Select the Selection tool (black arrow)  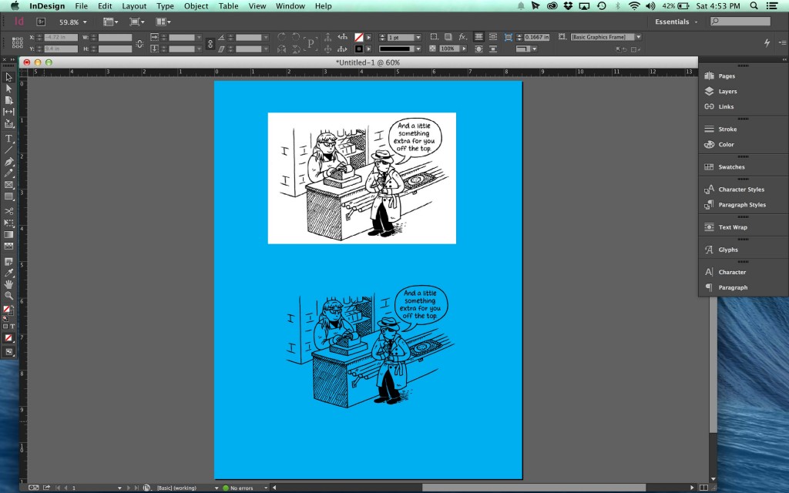(x=8, y=77)
